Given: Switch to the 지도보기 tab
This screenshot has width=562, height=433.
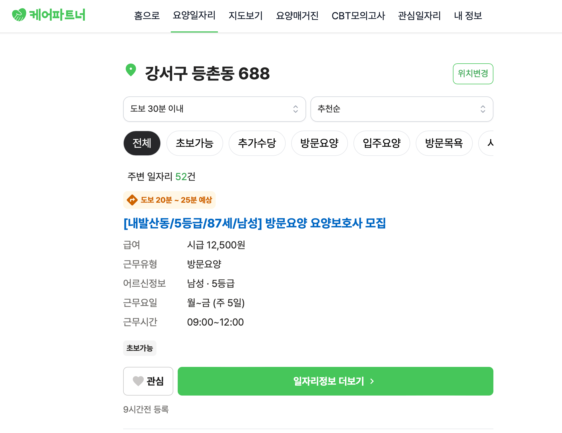Looking at the screenshot, I should point(245,16).
